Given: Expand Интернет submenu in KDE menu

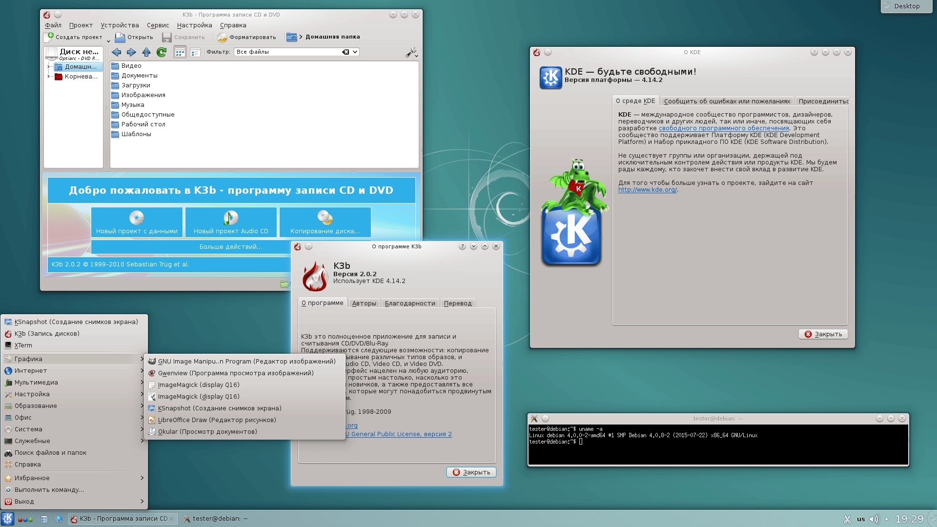Looking at the screenshot, I should (74, 371).
